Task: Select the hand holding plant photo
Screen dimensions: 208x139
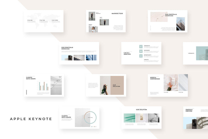Action: 105,85
